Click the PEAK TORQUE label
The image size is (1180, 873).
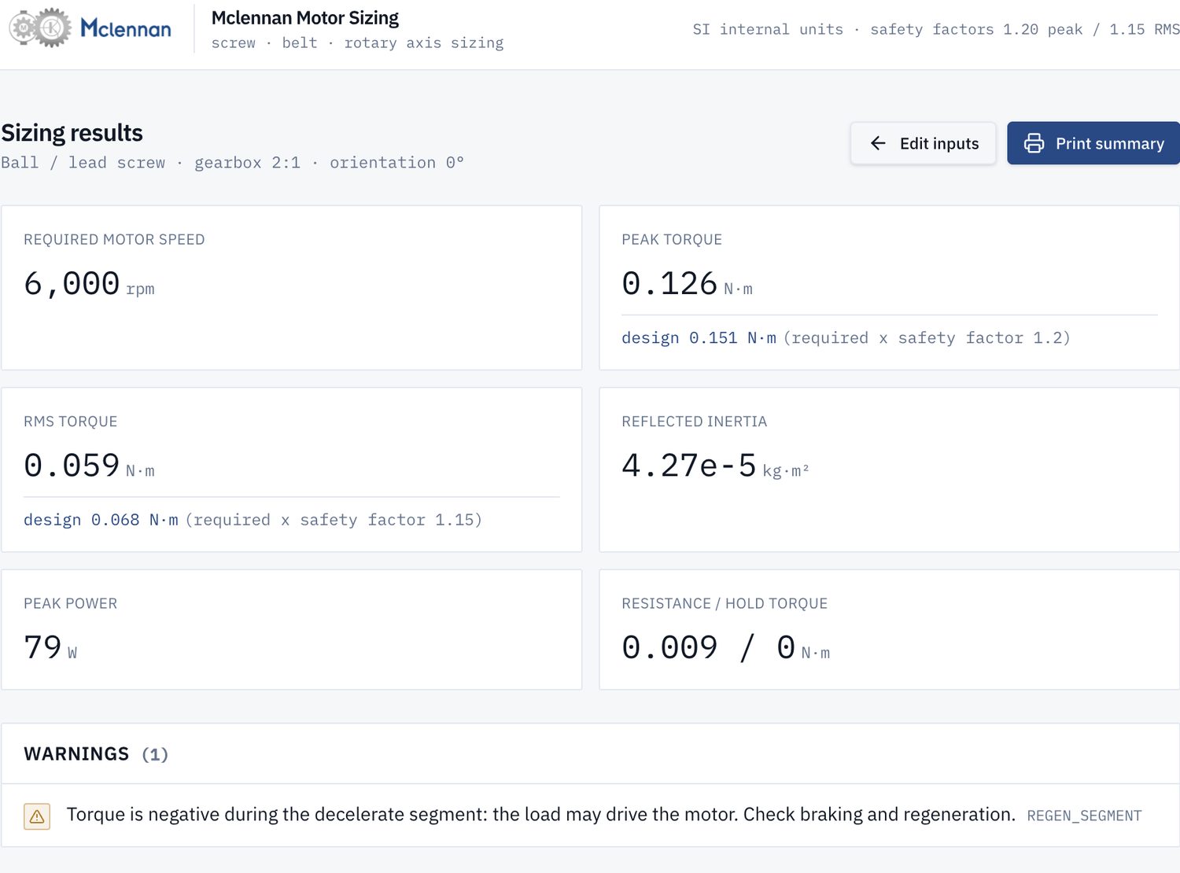672,240
